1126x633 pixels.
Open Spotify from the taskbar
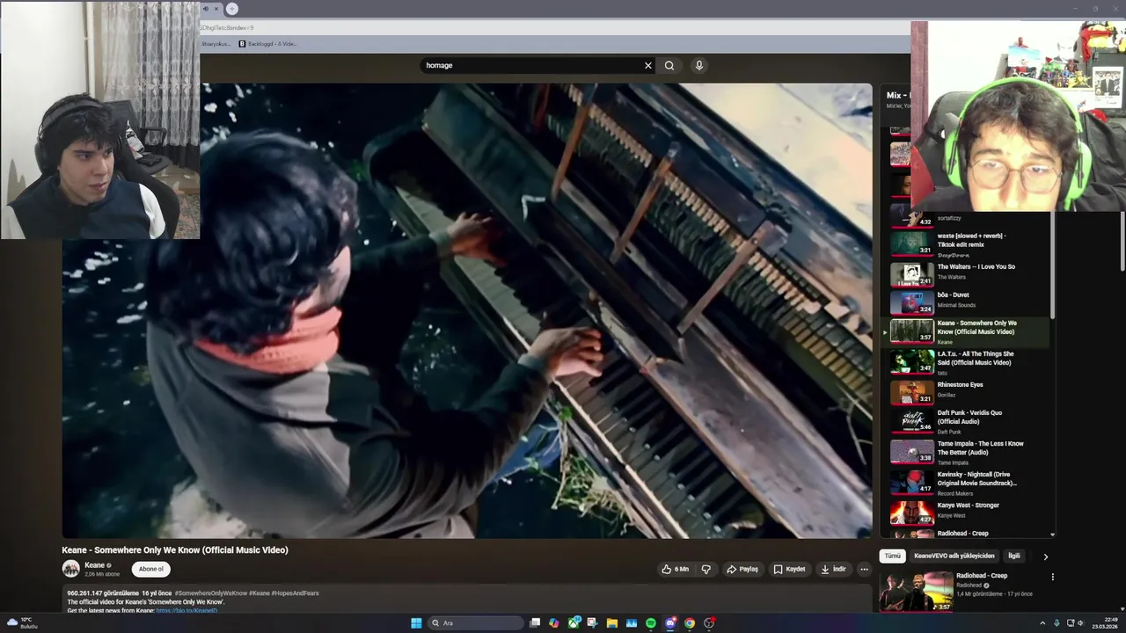coord(651,623)
